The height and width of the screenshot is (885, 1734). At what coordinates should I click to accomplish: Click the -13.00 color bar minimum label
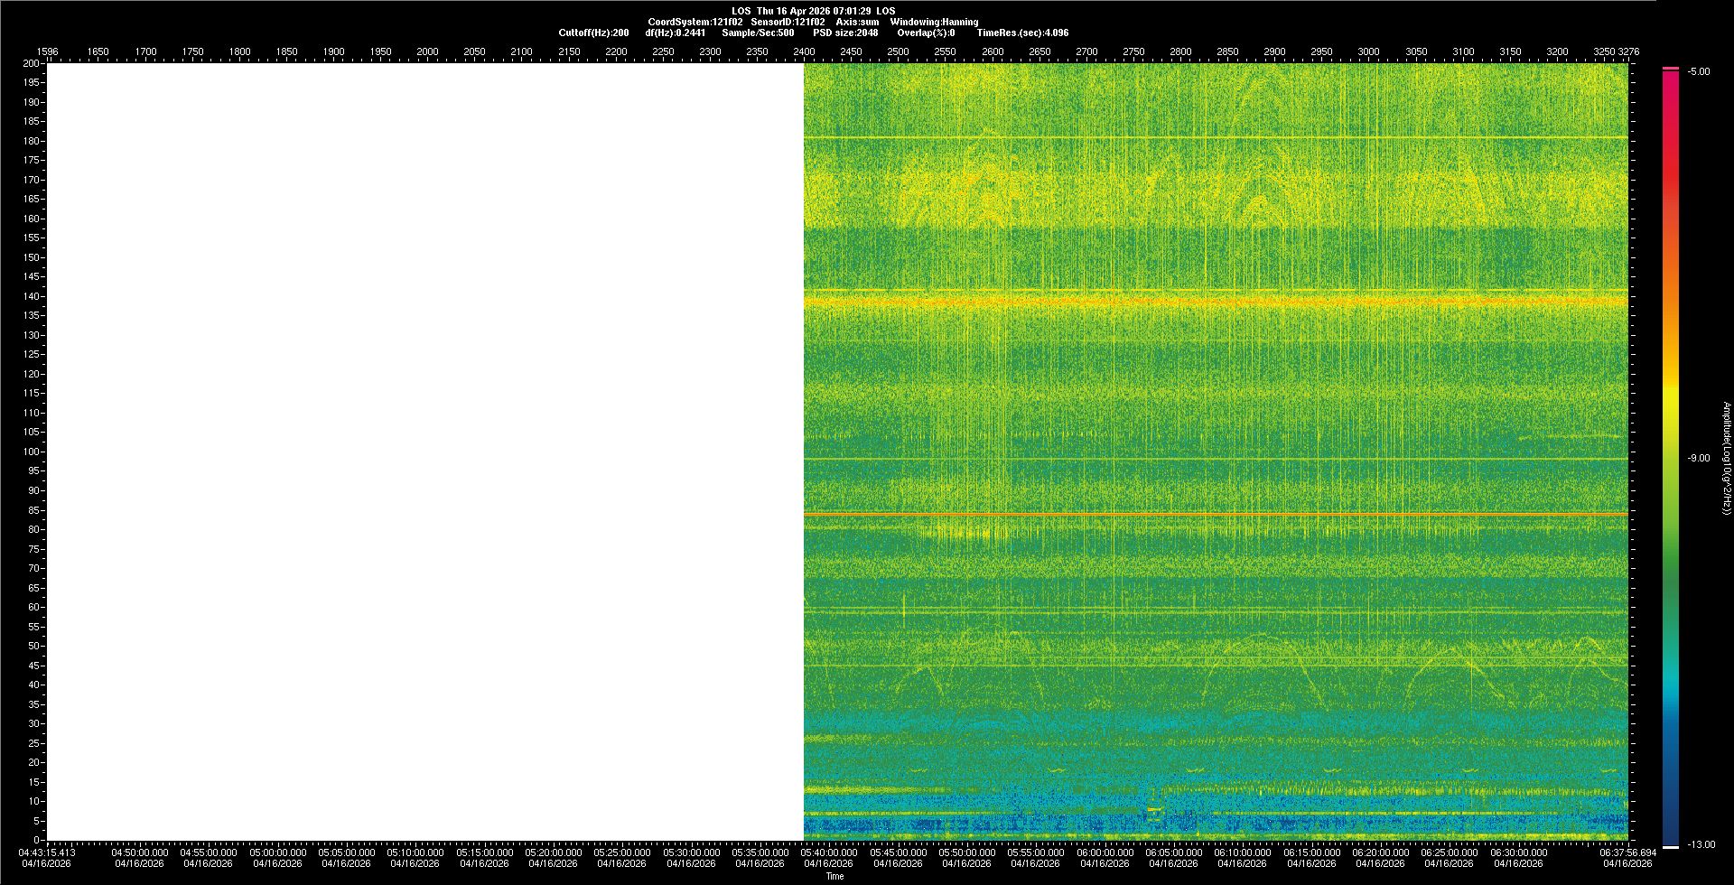pos(1701,845)
